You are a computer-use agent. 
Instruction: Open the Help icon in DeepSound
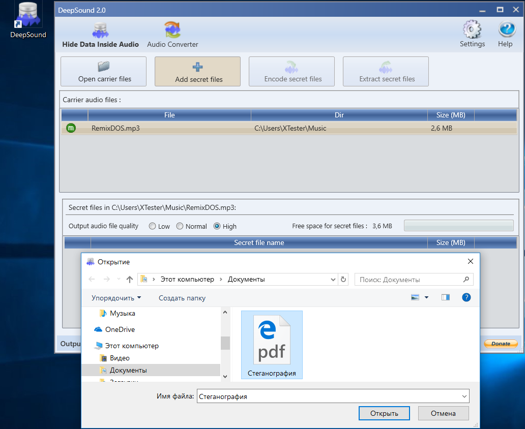[x=505, y=30]
